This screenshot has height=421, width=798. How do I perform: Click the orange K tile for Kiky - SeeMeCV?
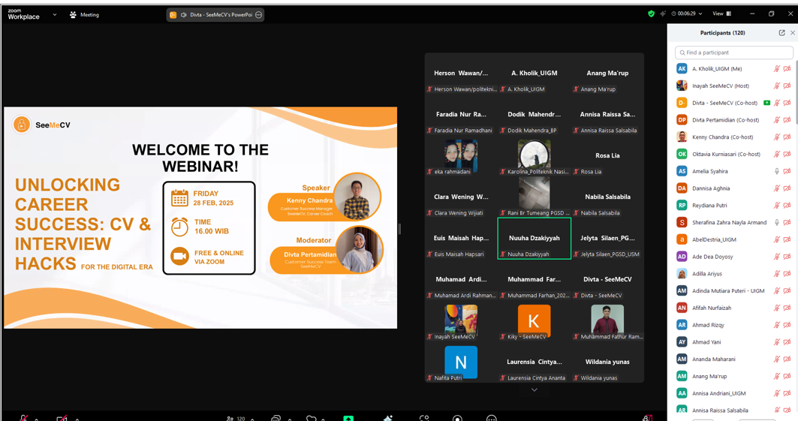coord(535,321)
